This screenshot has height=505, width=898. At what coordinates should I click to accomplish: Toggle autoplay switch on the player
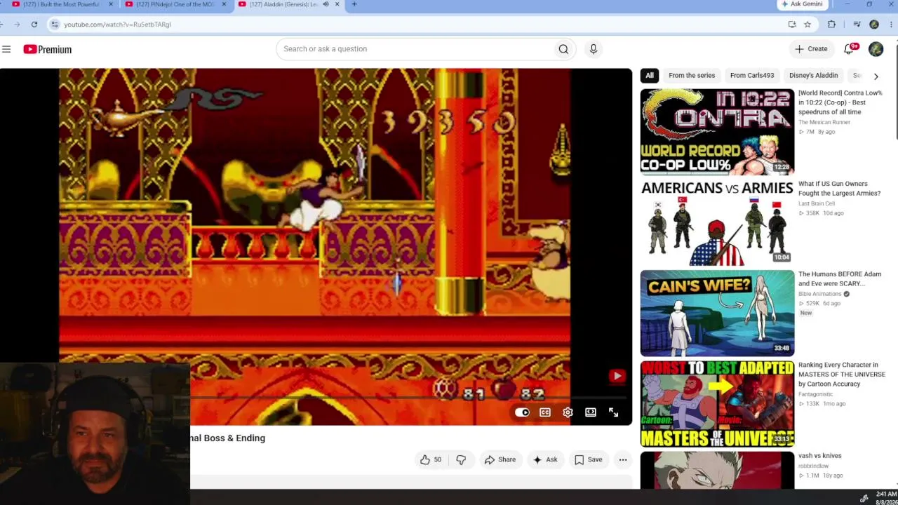[522, 412]
